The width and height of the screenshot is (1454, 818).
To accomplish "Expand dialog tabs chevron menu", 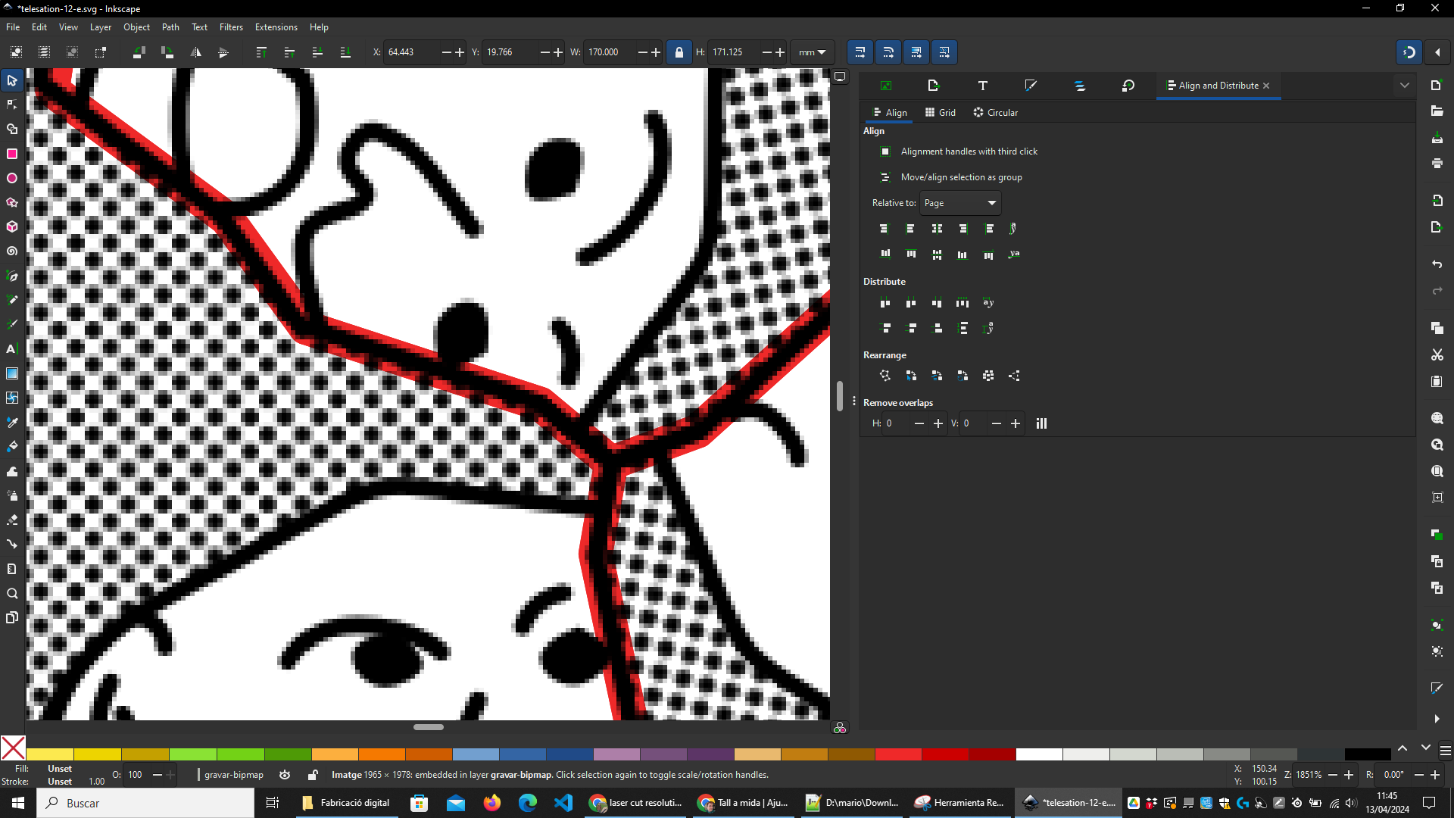I will [x=1405, y=86].
